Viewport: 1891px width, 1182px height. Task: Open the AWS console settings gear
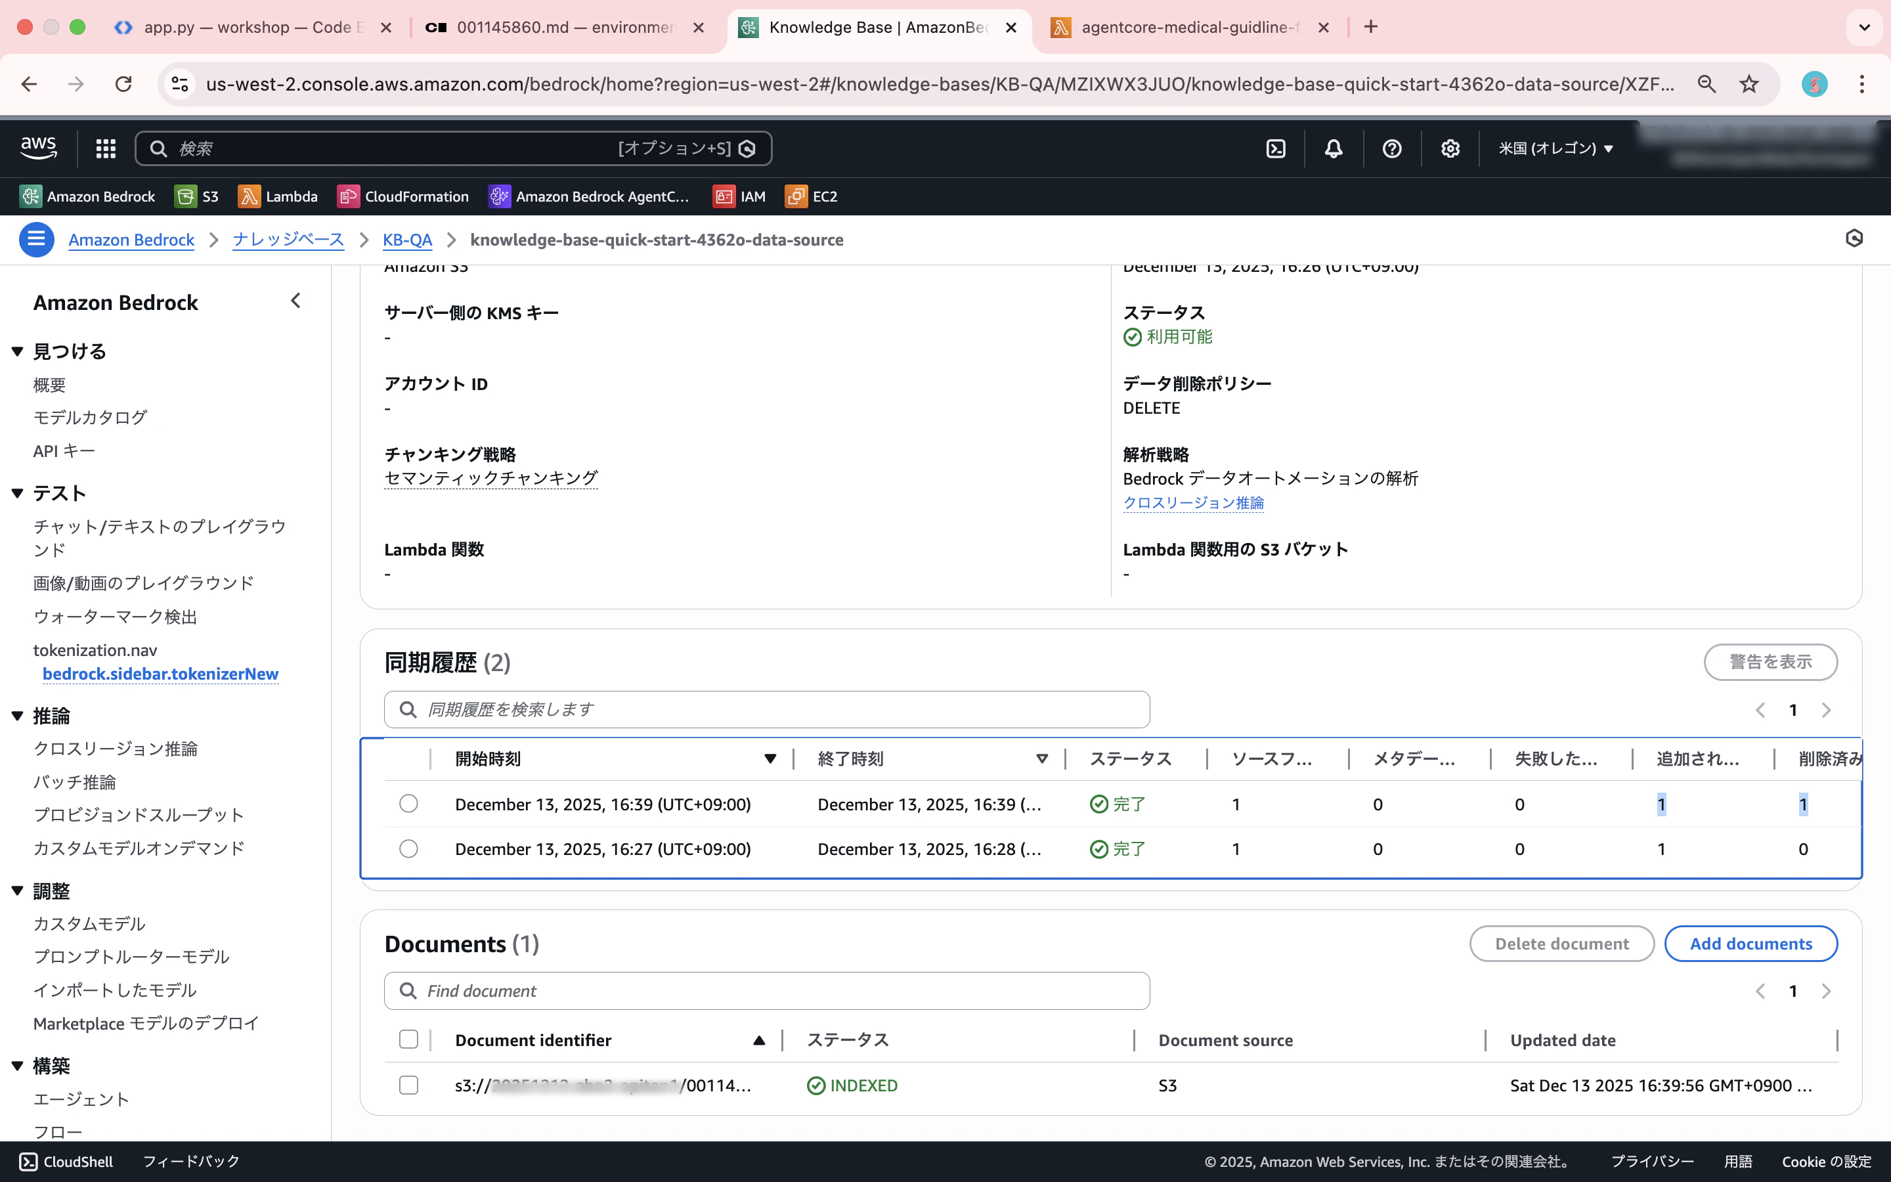1450,148
